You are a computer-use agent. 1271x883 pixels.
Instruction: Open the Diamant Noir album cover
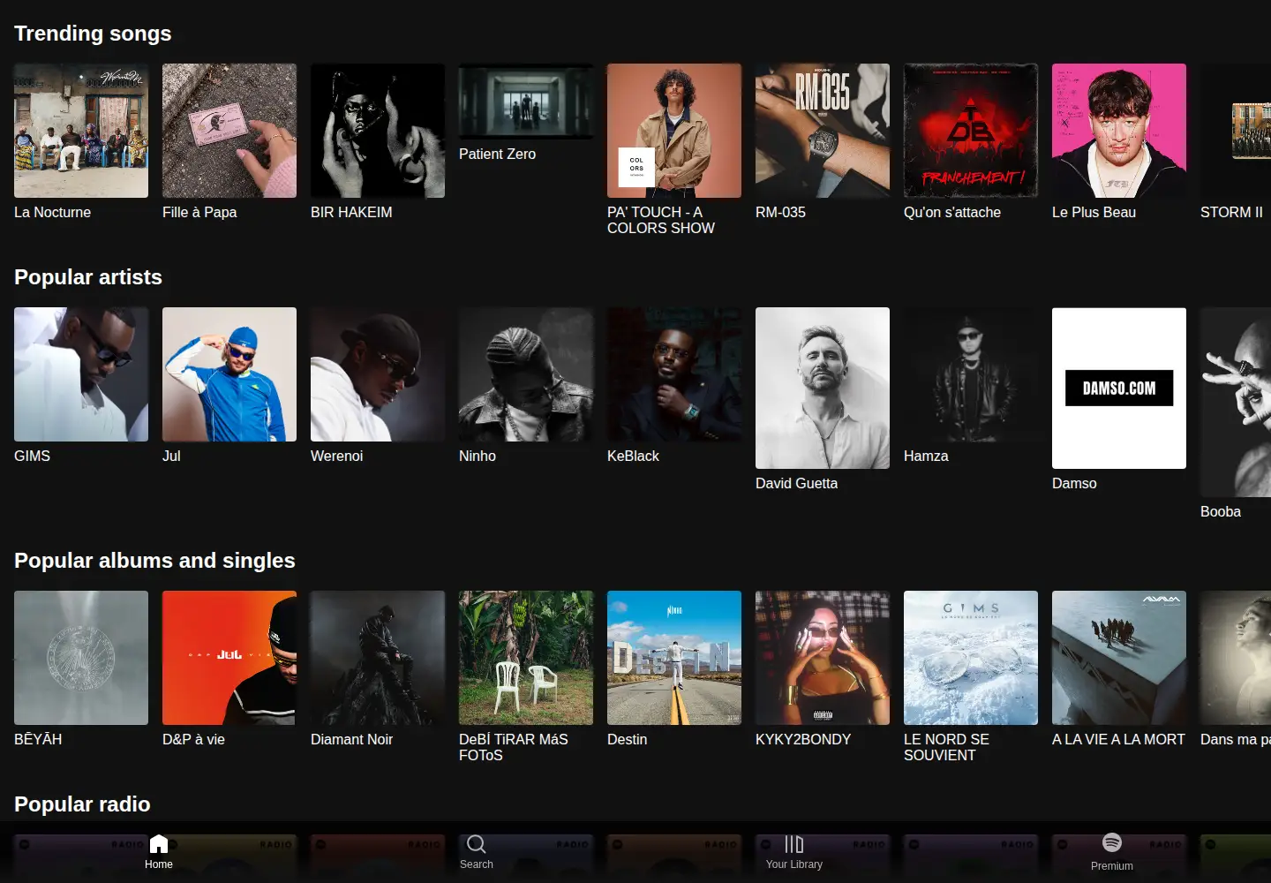click(378, 658)
